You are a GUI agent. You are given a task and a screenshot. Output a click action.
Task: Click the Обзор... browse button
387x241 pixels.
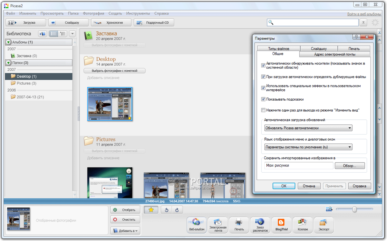[x=350, y=166]
